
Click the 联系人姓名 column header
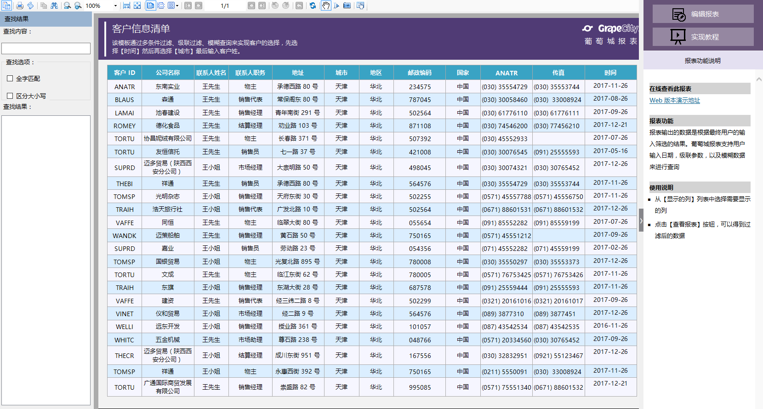(x=211, y=73)
